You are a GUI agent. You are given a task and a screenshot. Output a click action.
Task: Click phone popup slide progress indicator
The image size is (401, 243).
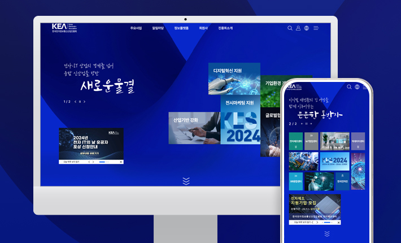click(327, 223)
